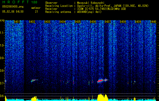The height and width of the screenshot is (101, 159).
Task: Click the 0431 time marker
Action: click(x=17, y=21)
